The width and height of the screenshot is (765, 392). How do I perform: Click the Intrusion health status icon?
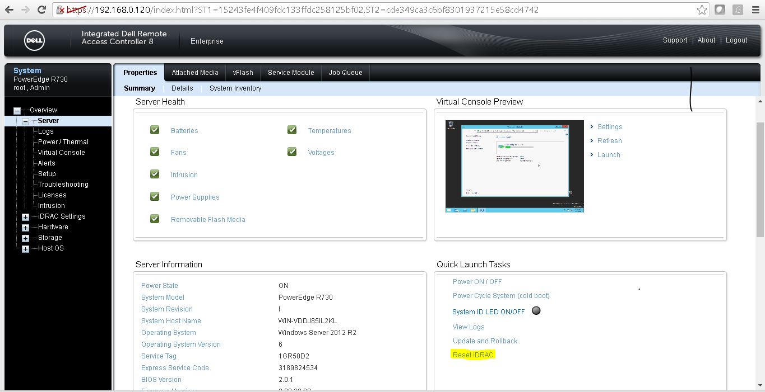click(x=154, y=174)
